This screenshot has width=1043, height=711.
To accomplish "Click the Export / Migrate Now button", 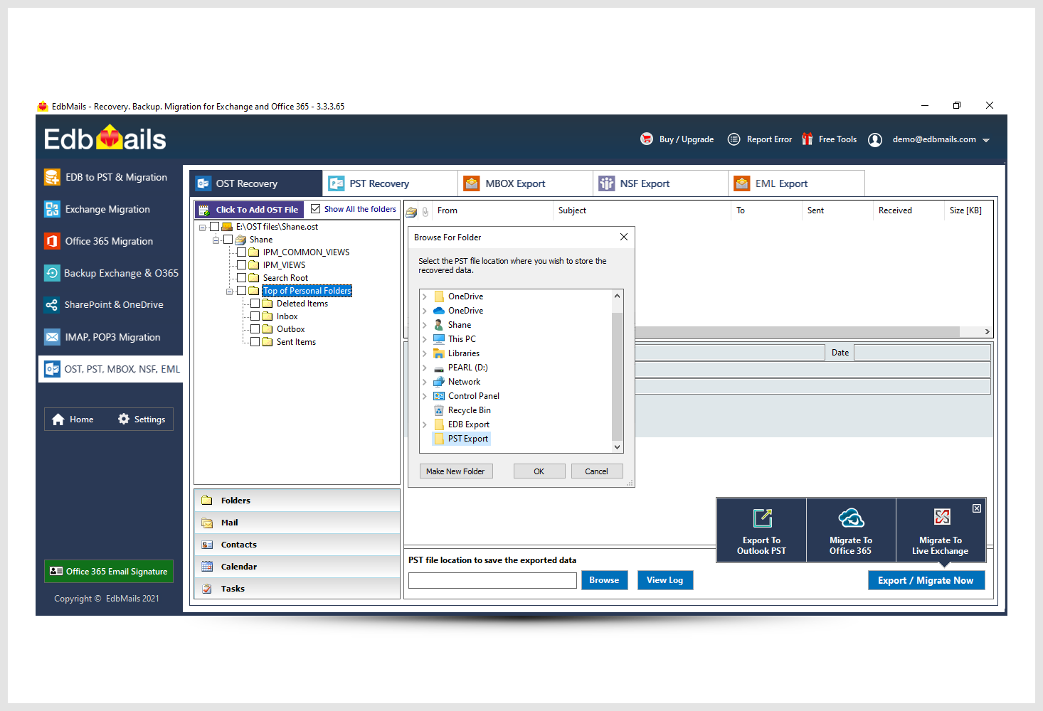I will [926, 581].
